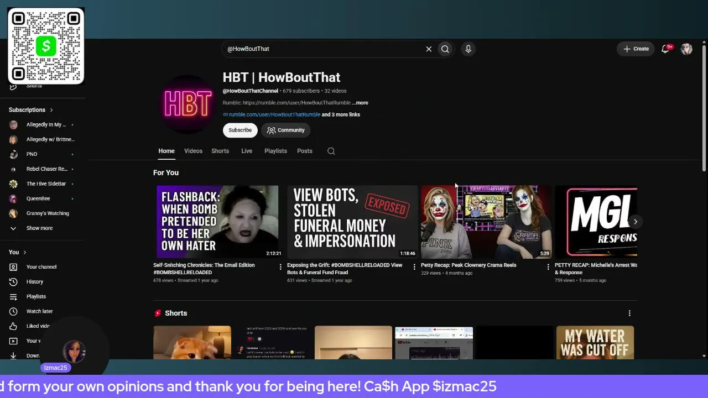Click the Create button
This screenshot has height=398, width=708.
[636, 49]
